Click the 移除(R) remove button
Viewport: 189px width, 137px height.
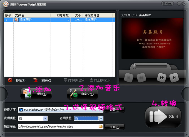pyautogui.click(x=21, y=80)
